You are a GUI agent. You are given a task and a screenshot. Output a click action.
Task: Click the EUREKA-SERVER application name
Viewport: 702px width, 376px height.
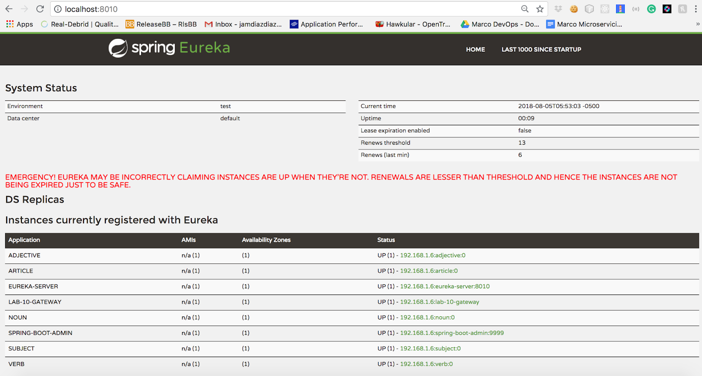tap(33, 287)
